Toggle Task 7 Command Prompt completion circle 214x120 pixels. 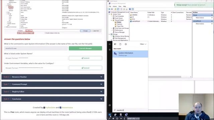[x=10, y=84]
